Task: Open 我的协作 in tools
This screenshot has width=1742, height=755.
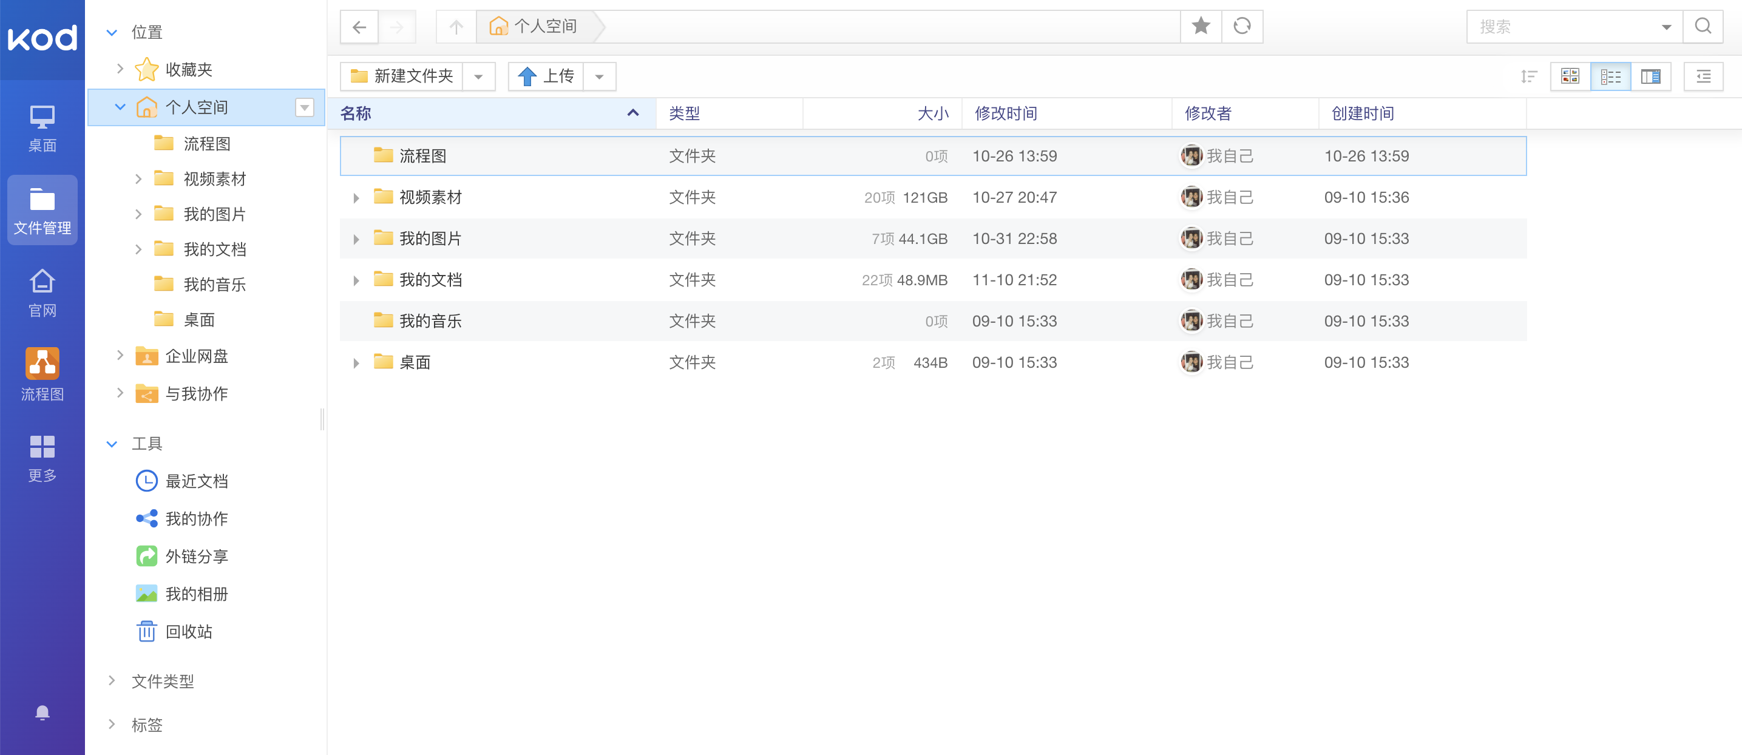Action: (x=183, y=518)
